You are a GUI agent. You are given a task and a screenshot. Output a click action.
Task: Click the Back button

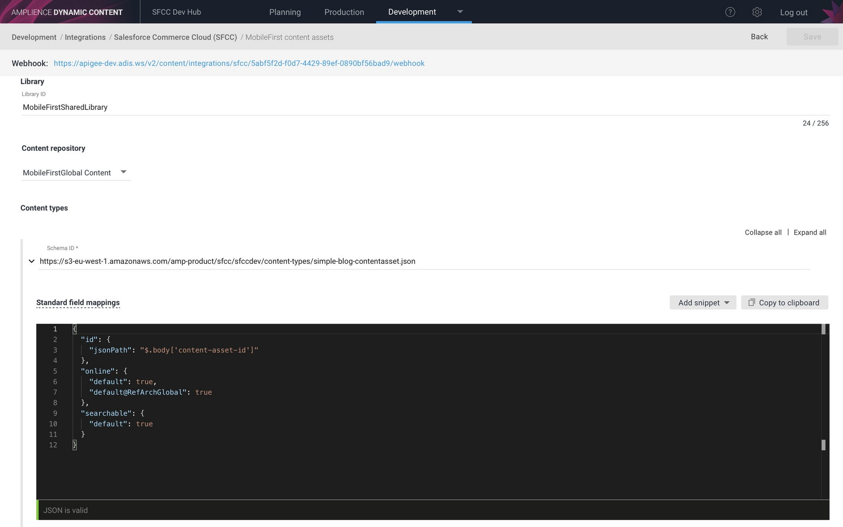click(759, 37)
